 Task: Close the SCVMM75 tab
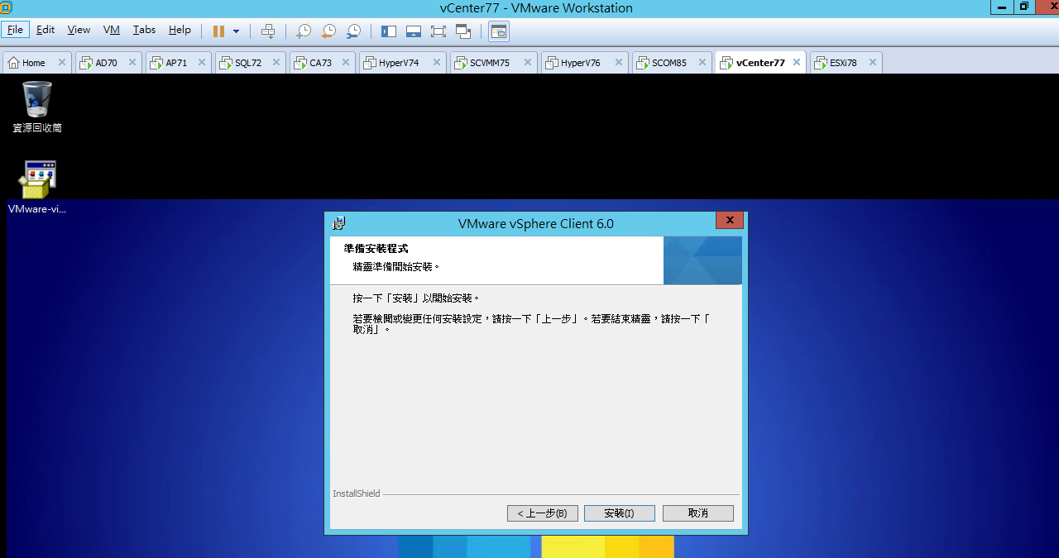coord(527,62)
